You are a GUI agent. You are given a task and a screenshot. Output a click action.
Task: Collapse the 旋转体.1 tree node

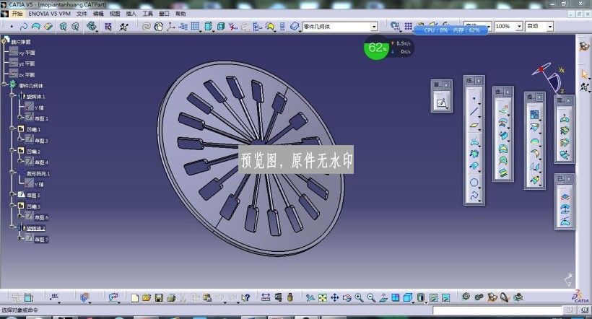[x=12, y=96]
